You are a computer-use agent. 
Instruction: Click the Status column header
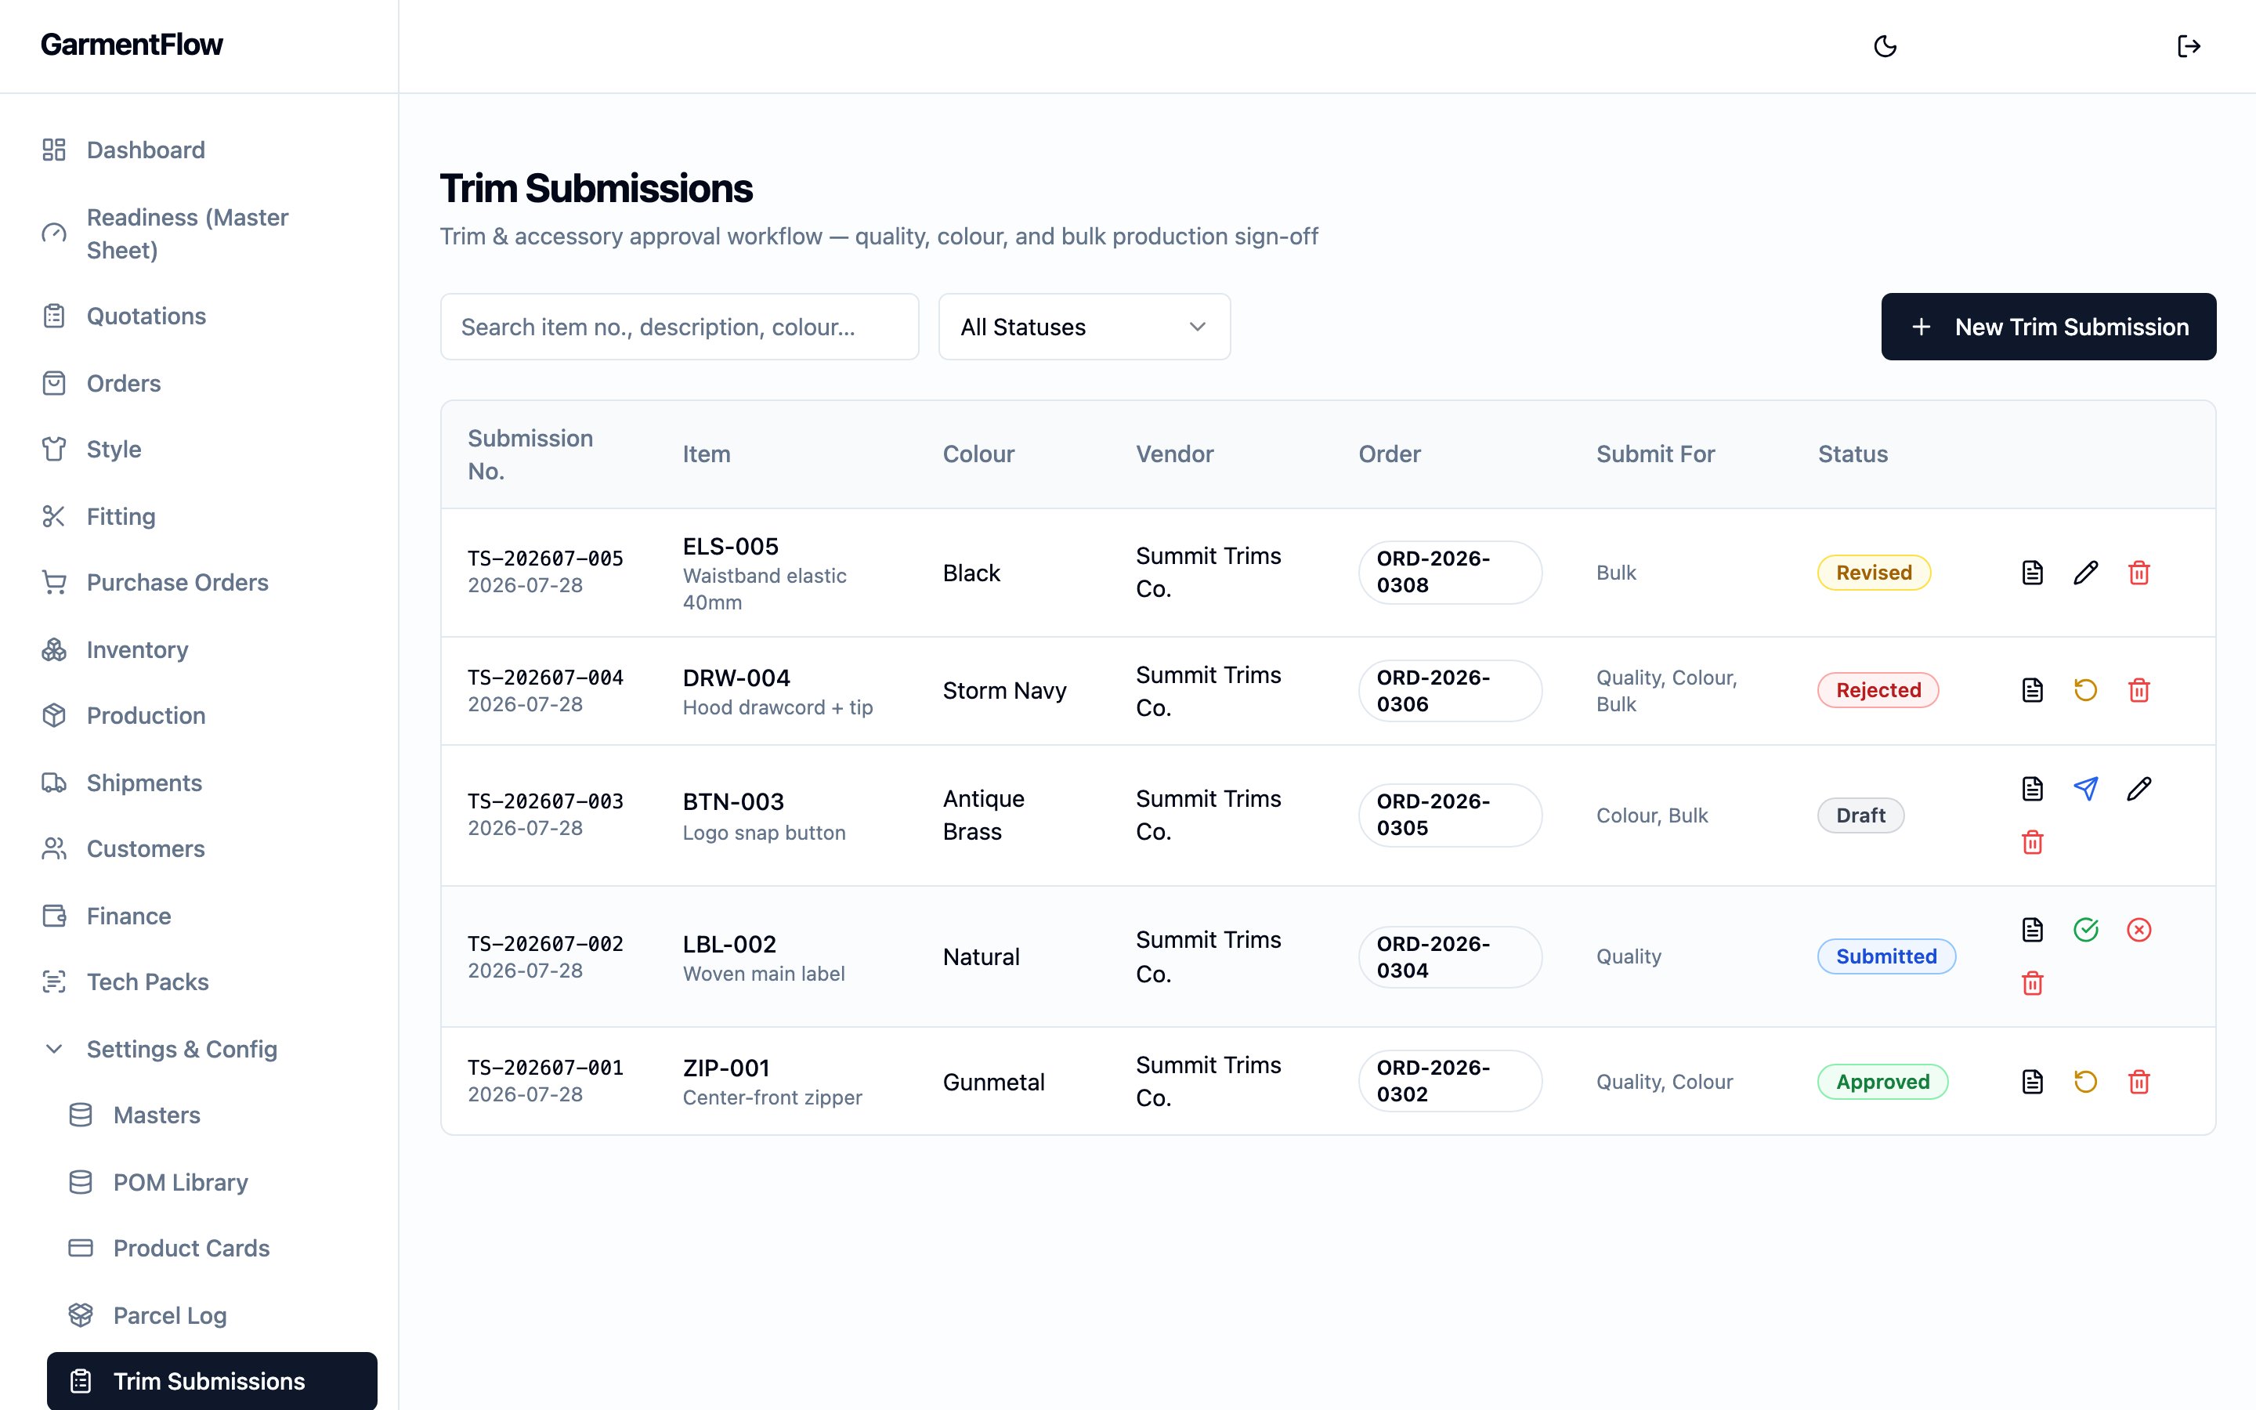point(1853,454)
